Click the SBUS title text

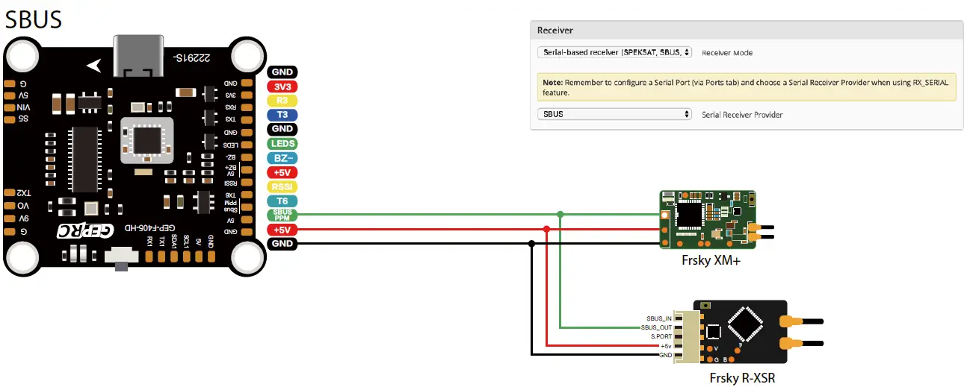tap(34, 18)
